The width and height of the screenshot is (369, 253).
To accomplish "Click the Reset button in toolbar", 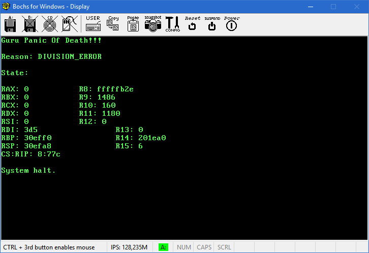I will [192, 23].
